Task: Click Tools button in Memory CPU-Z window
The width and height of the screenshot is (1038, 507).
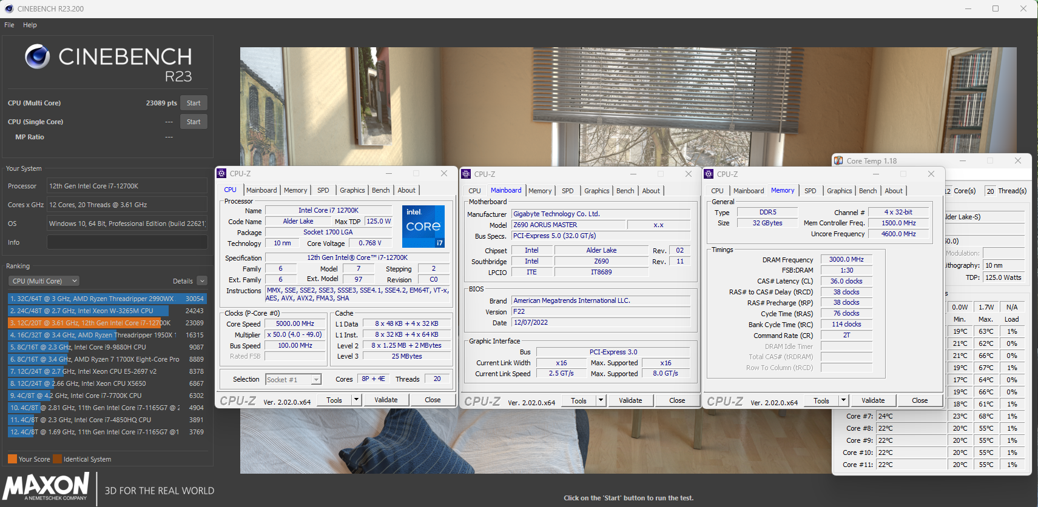Action: pos(821,400)
